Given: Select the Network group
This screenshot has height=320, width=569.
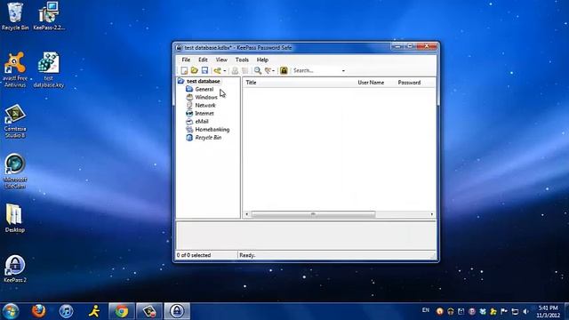Looking at the screenshot, I should 205,105.
